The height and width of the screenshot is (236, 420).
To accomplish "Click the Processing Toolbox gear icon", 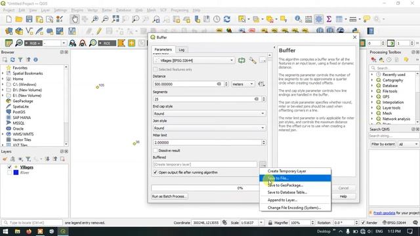I will (319, 19).
